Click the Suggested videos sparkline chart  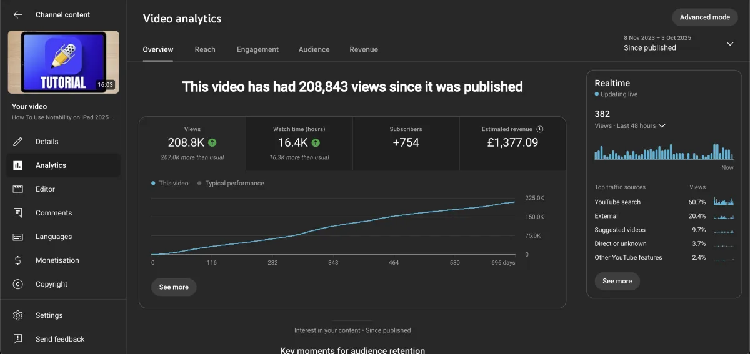tap(724, 230)
